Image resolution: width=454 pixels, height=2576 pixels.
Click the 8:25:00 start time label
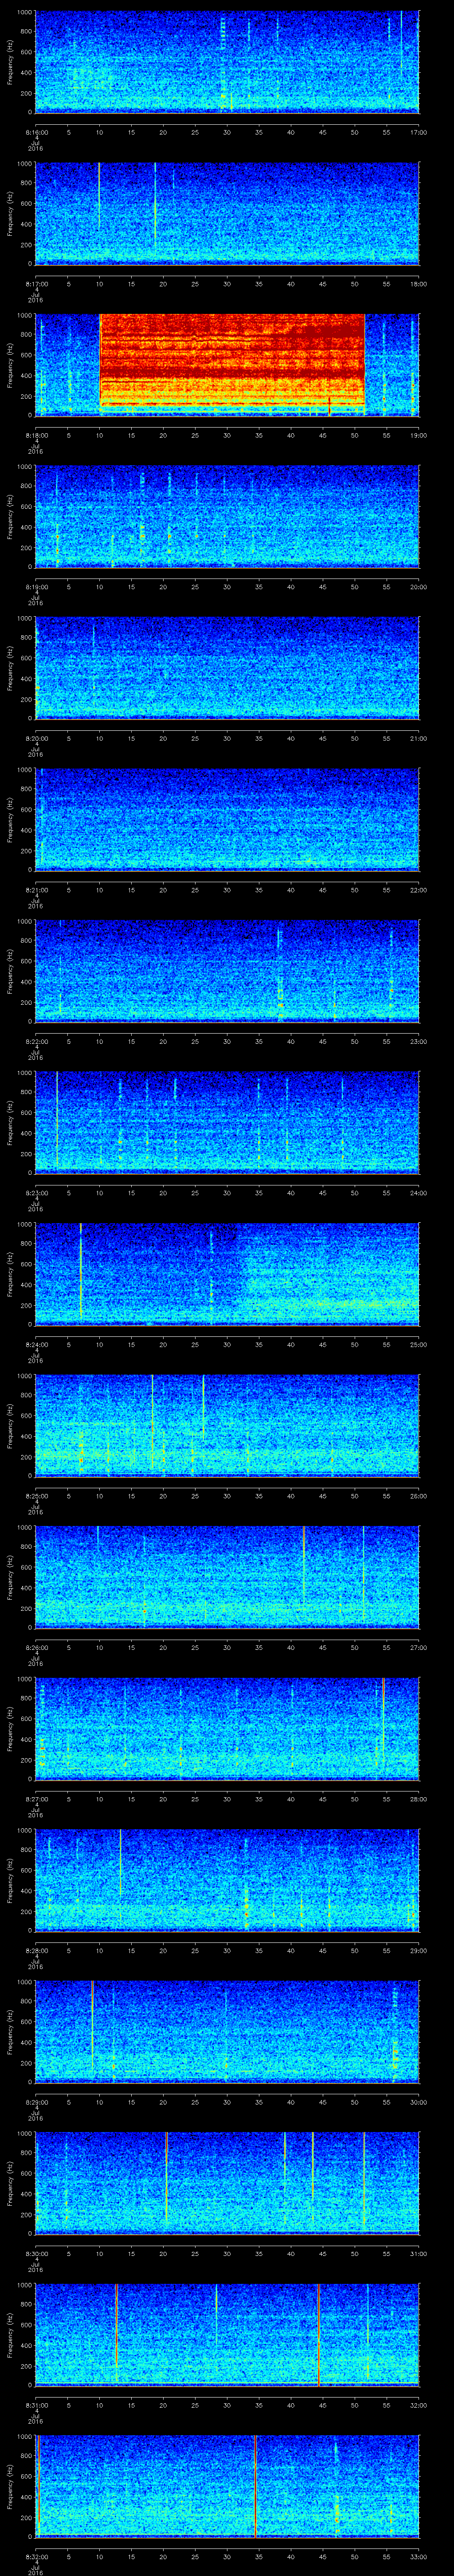pos(37,1496)
